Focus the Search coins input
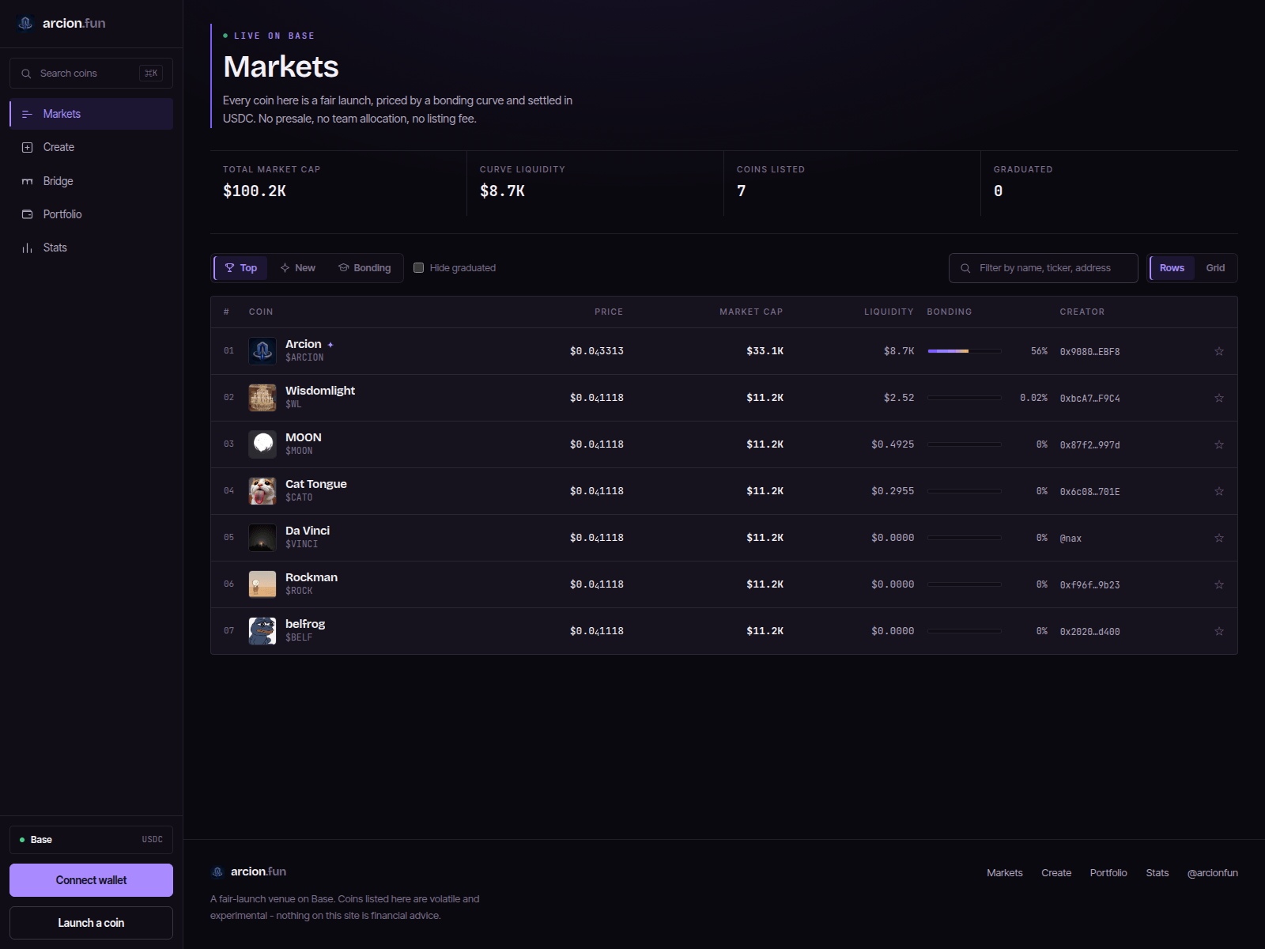1265x949 pixels. 92,74
